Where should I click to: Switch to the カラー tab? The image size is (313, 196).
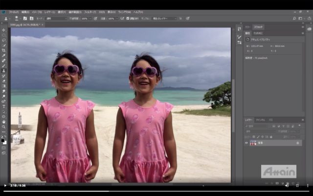coord(247,27)
